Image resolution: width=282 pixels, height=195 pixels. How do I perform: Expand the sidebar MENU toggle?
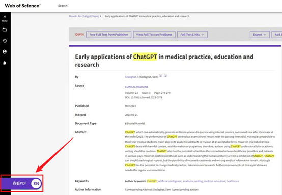(5, 18)
